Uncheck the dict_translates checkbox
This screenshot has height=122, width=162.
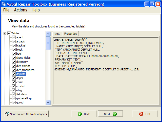click(14, 70)
